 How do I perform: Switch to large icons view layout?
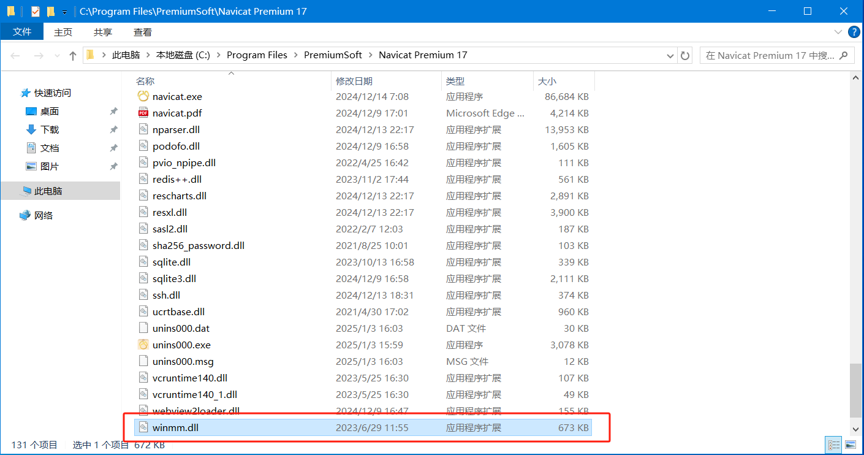pyautogui.click(x=850, y=445)
